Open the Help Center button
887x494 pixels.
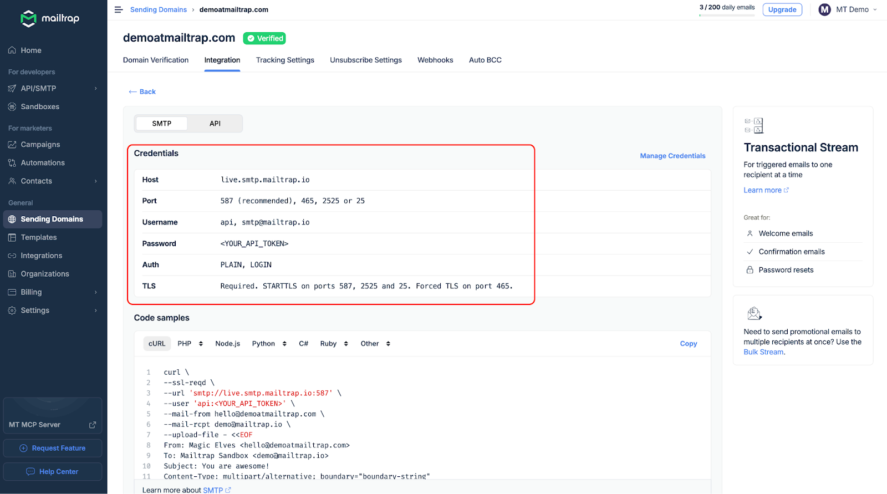(53, 472)
